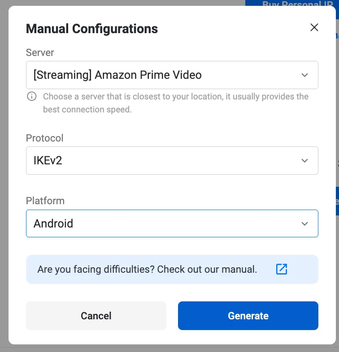Click 'Are you facing difficulties?' manual text

(147, 270)
